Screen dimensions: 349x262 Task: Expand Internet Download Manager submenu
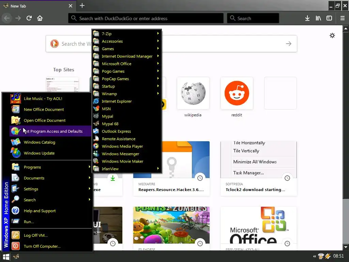[x=127, y=56]
